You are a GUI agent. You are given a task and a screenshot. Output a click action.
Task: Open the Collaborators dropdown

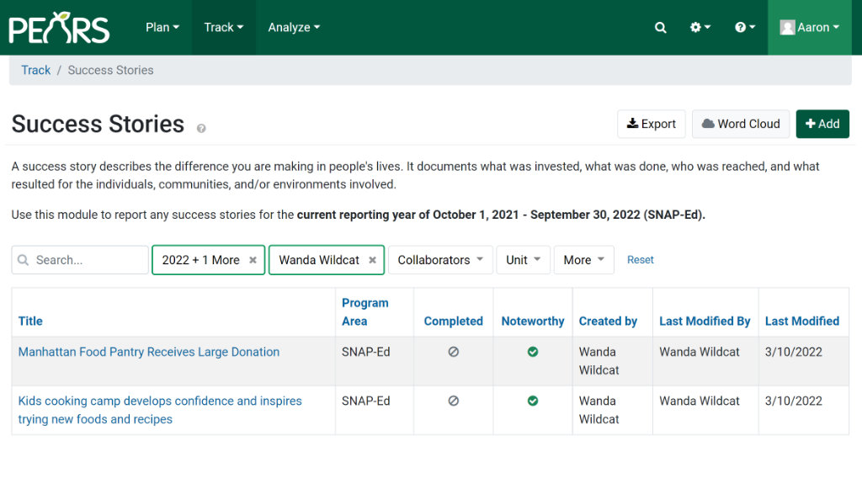[x=439, y=260]
